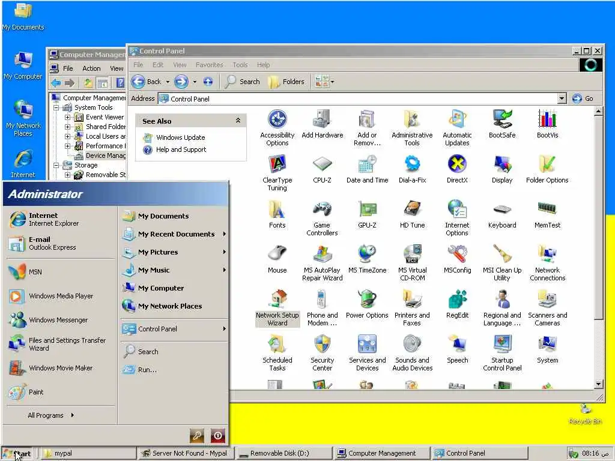
Task: Click the Search toolbar button
Action: pos(243,82)
